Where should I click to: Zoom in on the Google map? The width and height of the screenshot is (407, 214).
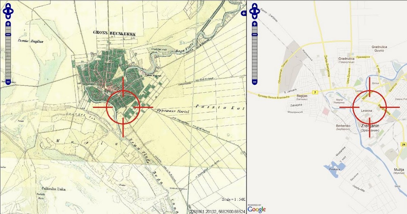(x=255, y=24)
